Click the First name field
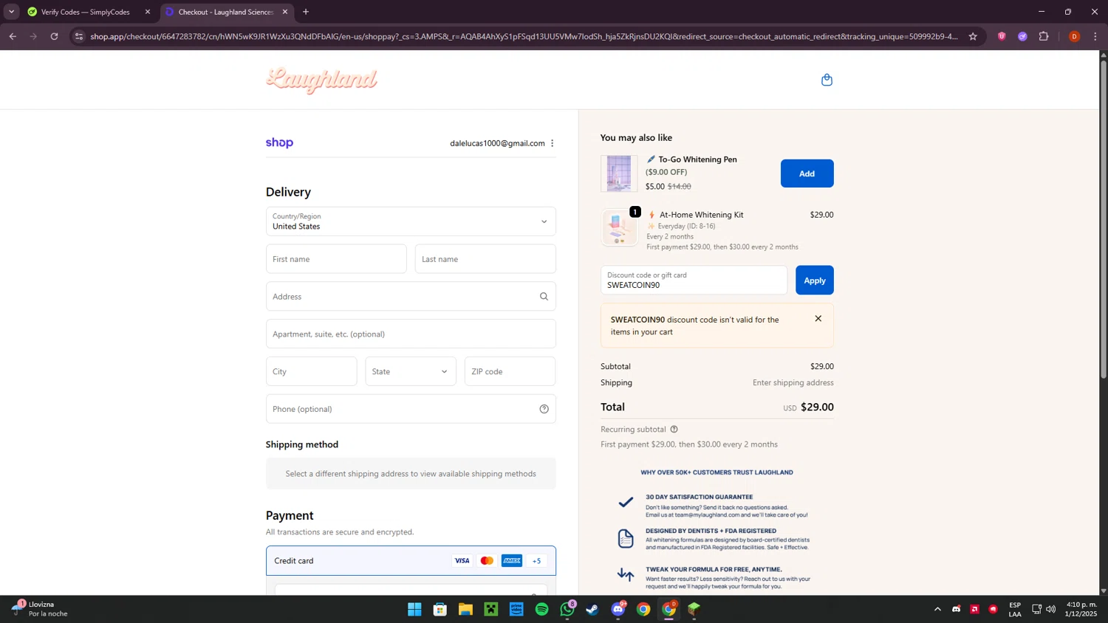Screen dimensions: 1108x623 (336, 259)
